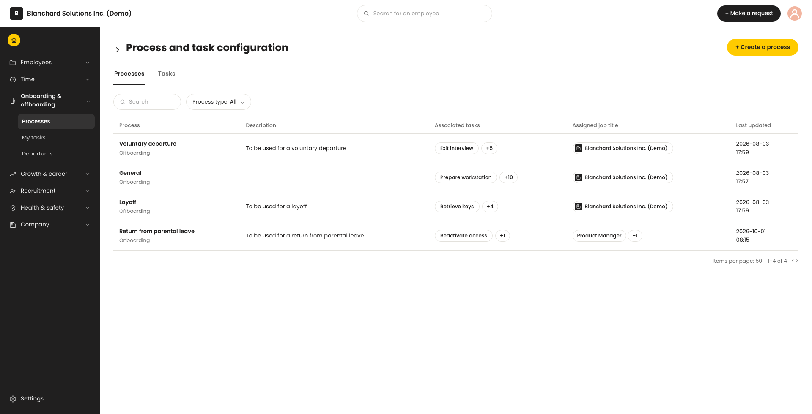Image resolution: width=812 pixels, height=414 pixels.
Task: Click building icon in Layoff row
Action: (579, 207)
